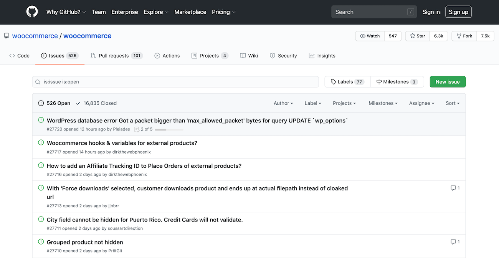This screenshot has width=499, height=258.
Task: Open the Label filter dropdown
Action: 313,103
